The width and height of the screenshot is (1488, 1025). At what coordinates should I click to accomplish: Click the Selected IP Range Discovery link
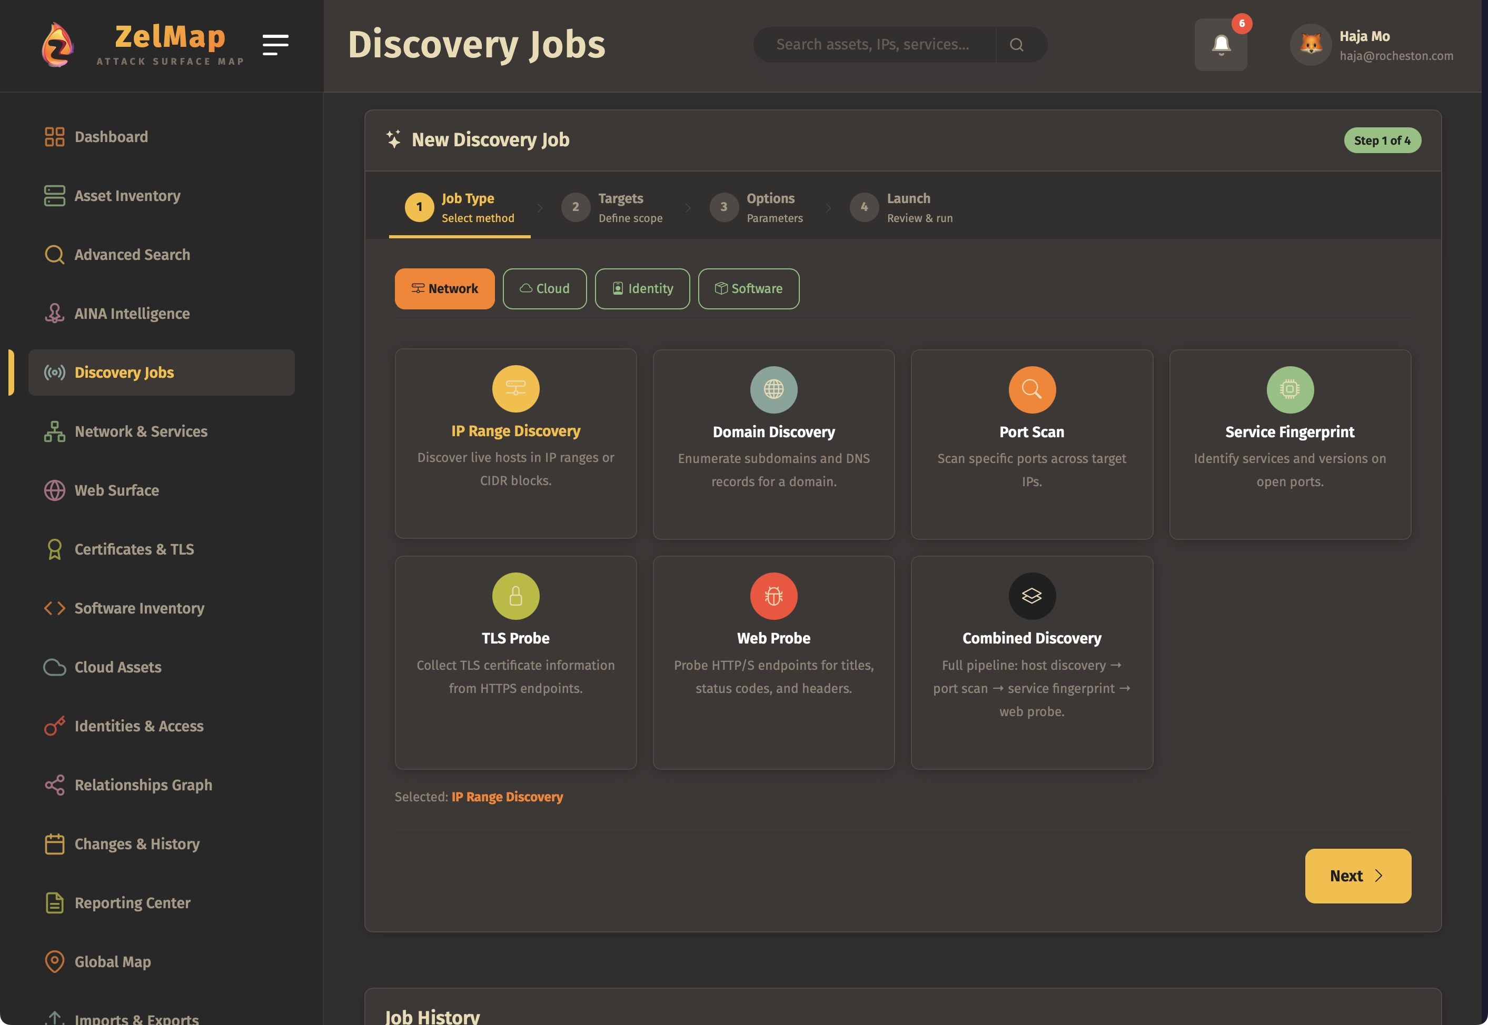click(x=507, y=796)
